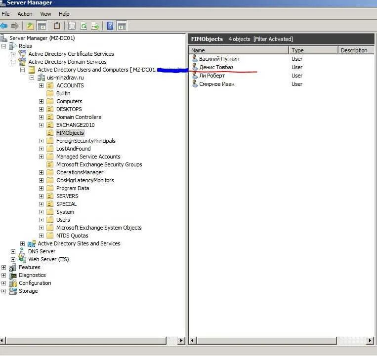
Task: Expand the DNS Server role
Action: (x=13, y=251)
